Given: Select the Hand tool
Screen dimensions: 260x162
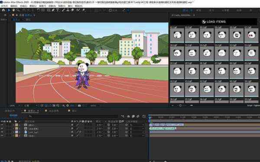Looking at the screenshot, I should click(13, 10).
